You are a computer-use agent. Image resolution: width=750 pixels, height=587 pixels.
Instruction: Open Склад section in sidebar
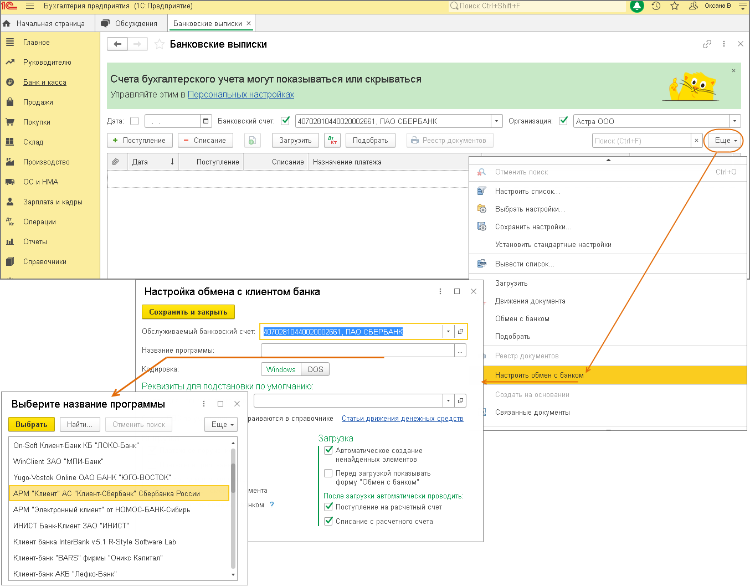tap(33, 142)
